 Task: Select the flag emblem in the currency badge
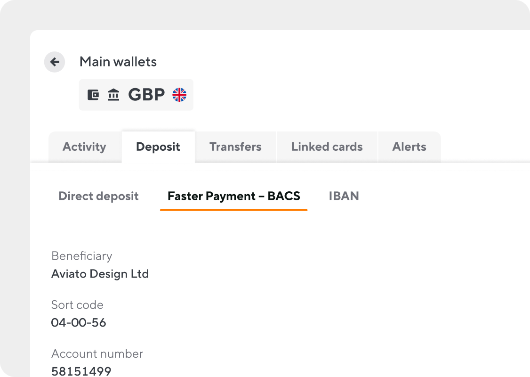[x=180, y=94]
